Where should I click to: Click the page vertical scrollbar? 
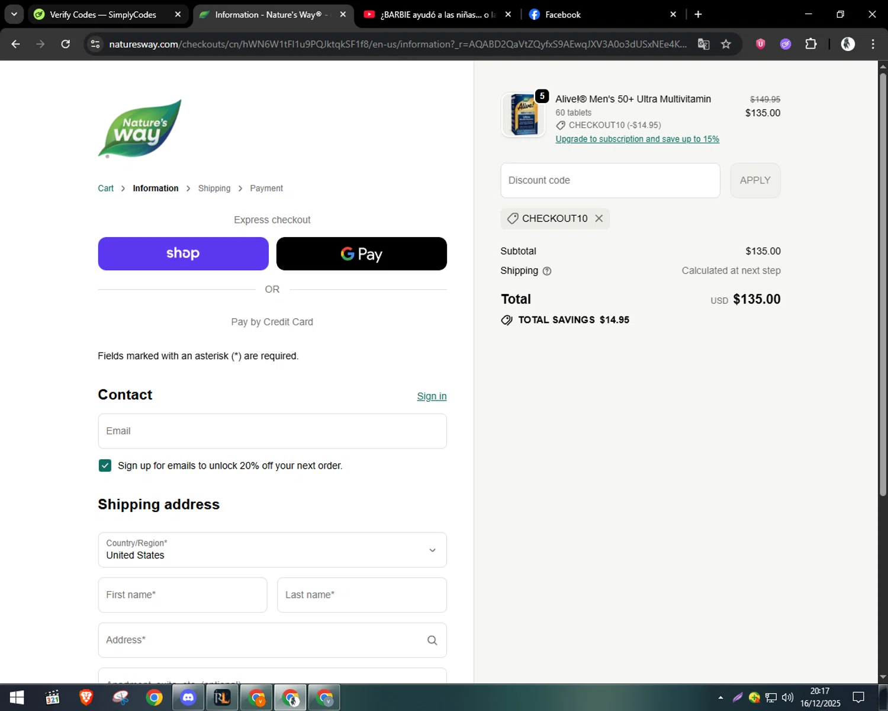[x=883, y=284]
